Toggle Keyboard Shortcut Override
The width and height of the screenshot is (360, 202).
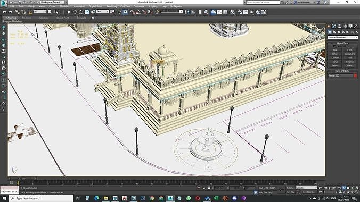[125, 12]
